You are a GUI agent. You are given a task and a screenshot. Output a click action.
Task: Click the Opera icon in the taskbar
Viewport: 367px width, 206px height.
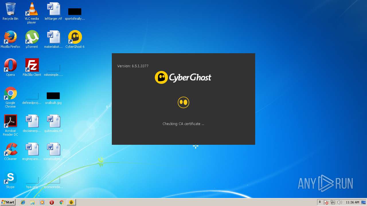click(52, 202)
